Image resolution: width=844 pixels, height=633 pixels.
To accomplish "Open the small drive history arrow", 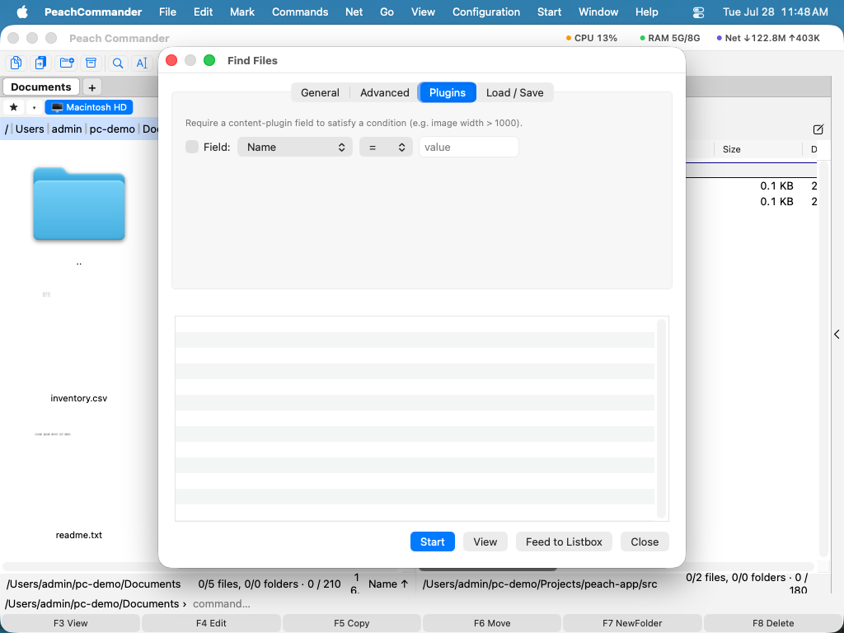I will click(x=34, y=107).
